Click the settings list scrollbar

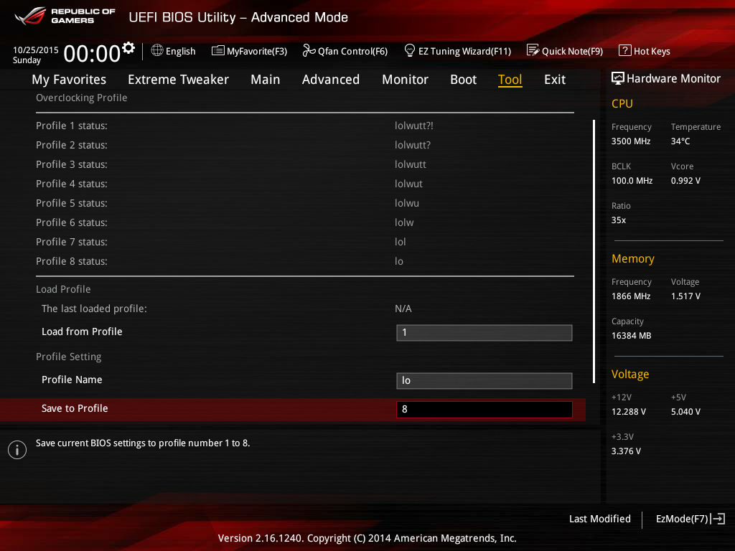coord(594,251)
